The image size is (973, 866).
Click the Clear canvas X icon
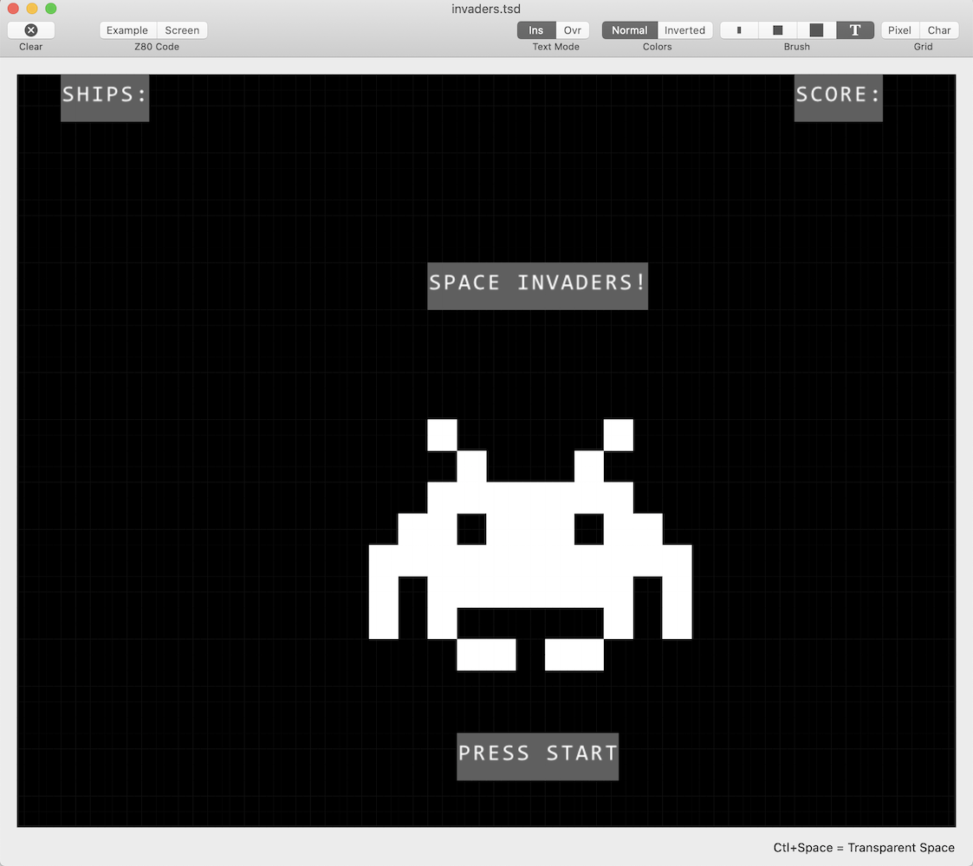coord(31,30)
